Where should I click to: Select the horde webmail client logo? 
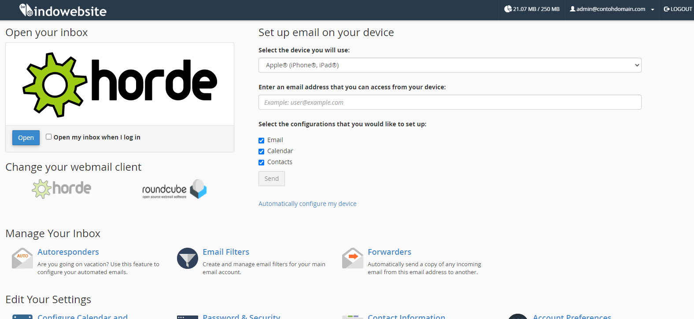(x=62, y=189)
